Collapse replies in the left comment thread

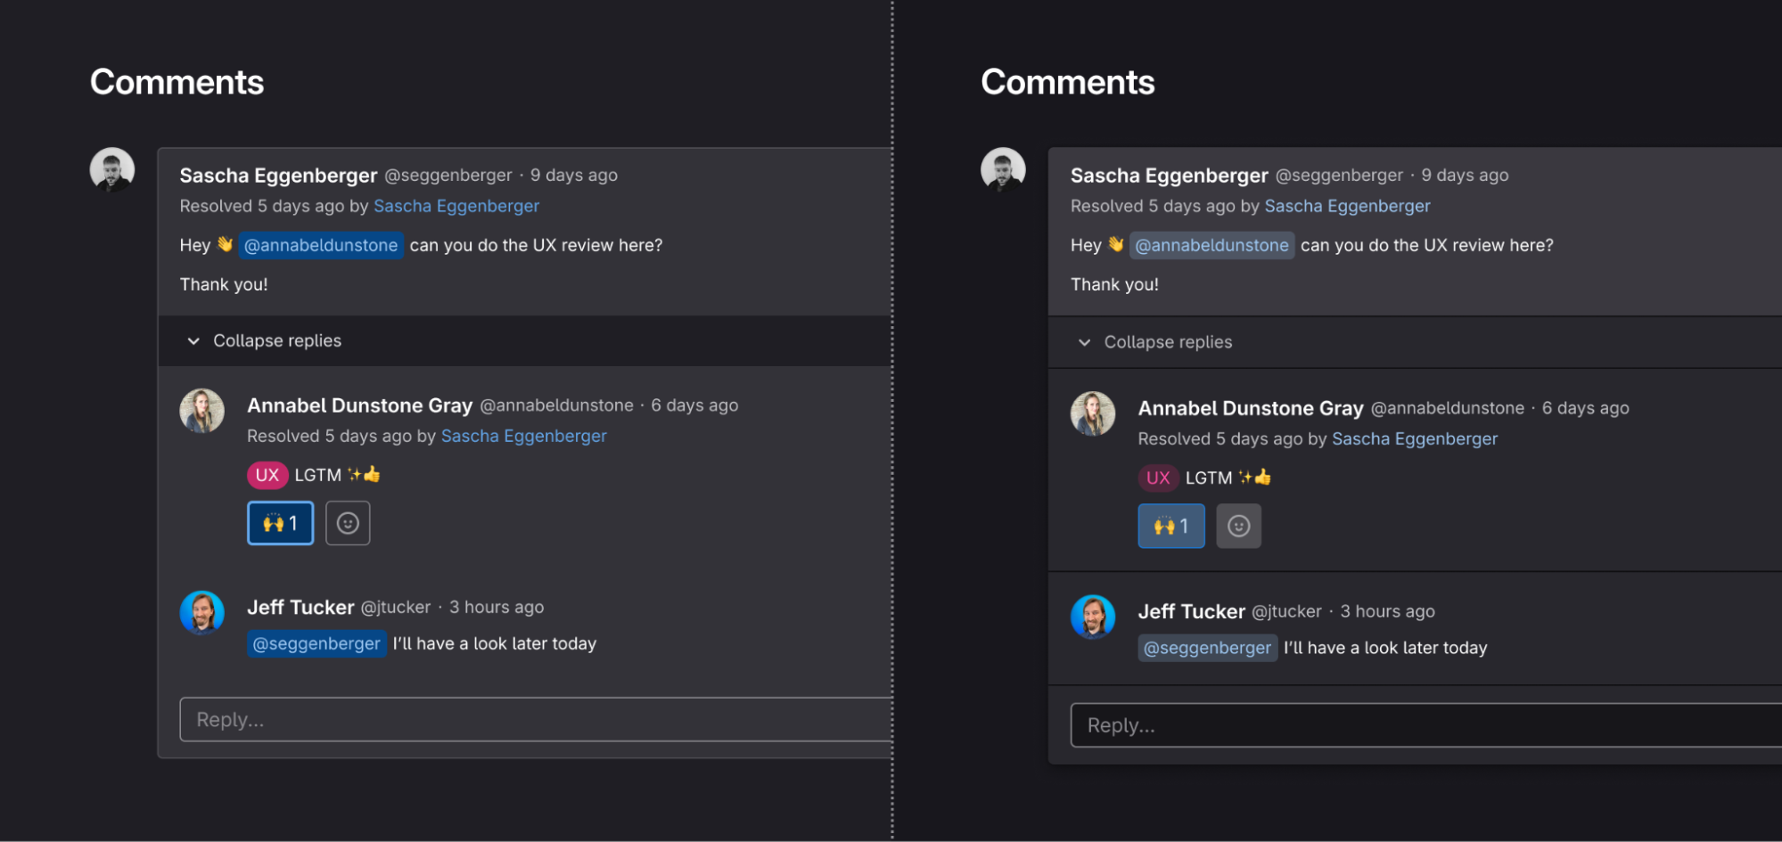pyautogui.click(x=276, y=340)
